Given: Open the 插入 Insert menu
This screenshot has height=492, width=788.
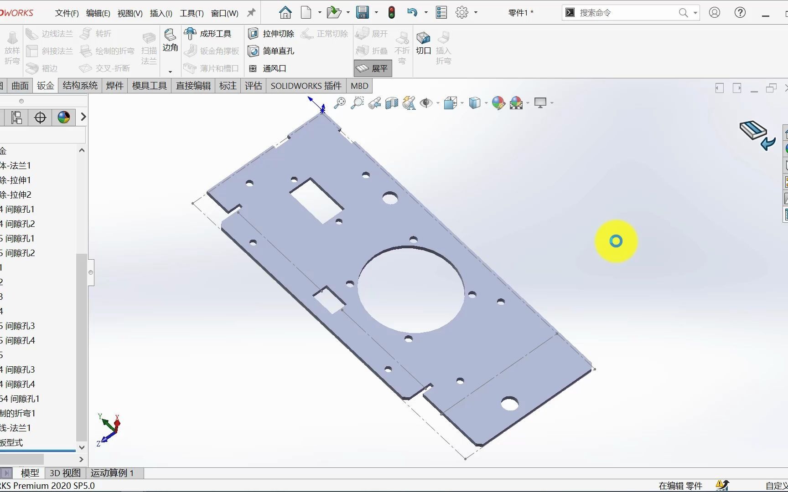Looking at the screenshot, I should click(161, 13).
